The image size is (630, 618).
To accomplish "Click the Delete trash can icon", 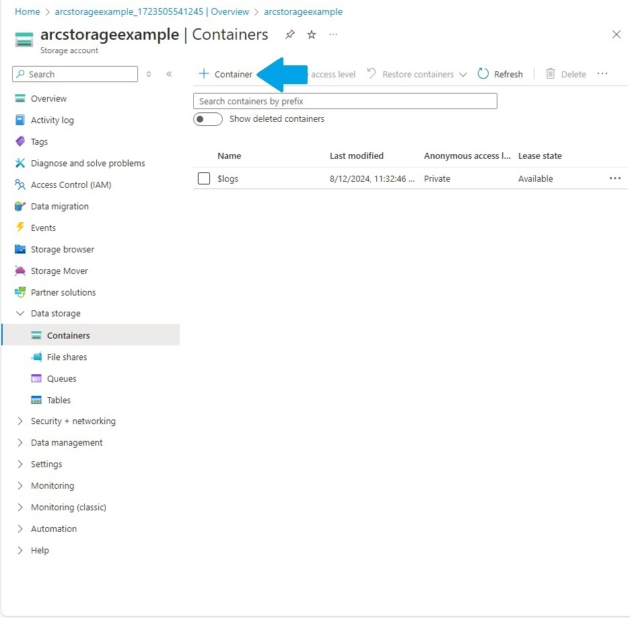I will click(x=551, y=74).
